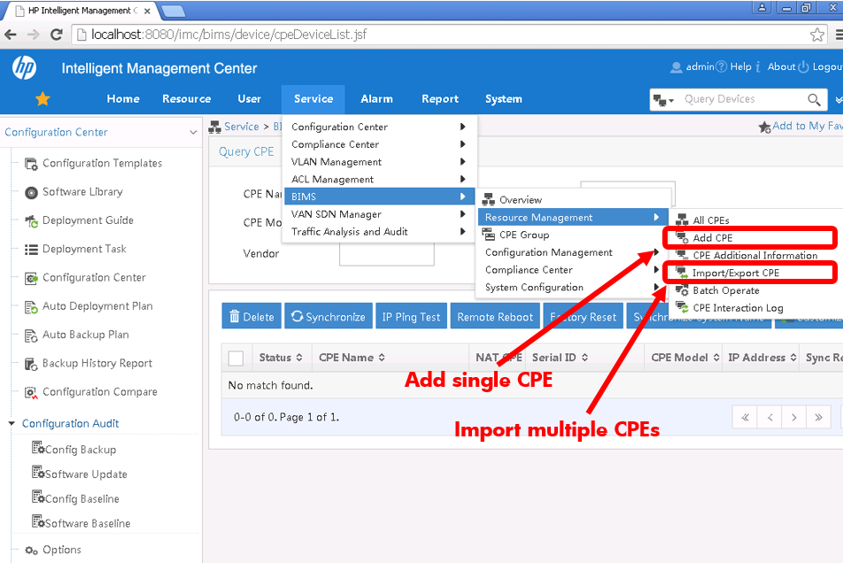Click the Service breadcrumb link

pos(242,127)
